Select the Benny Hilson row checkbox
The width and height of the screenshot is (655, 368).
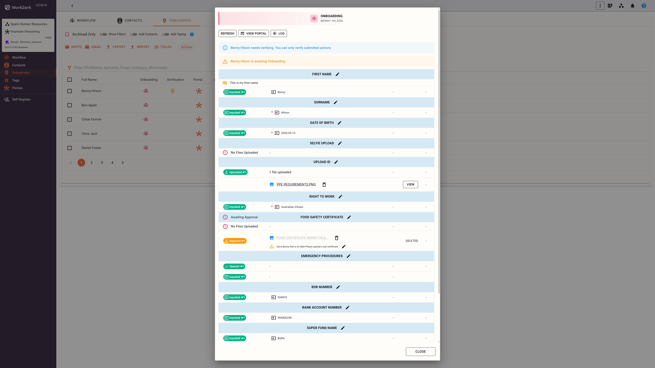point(69,91)
